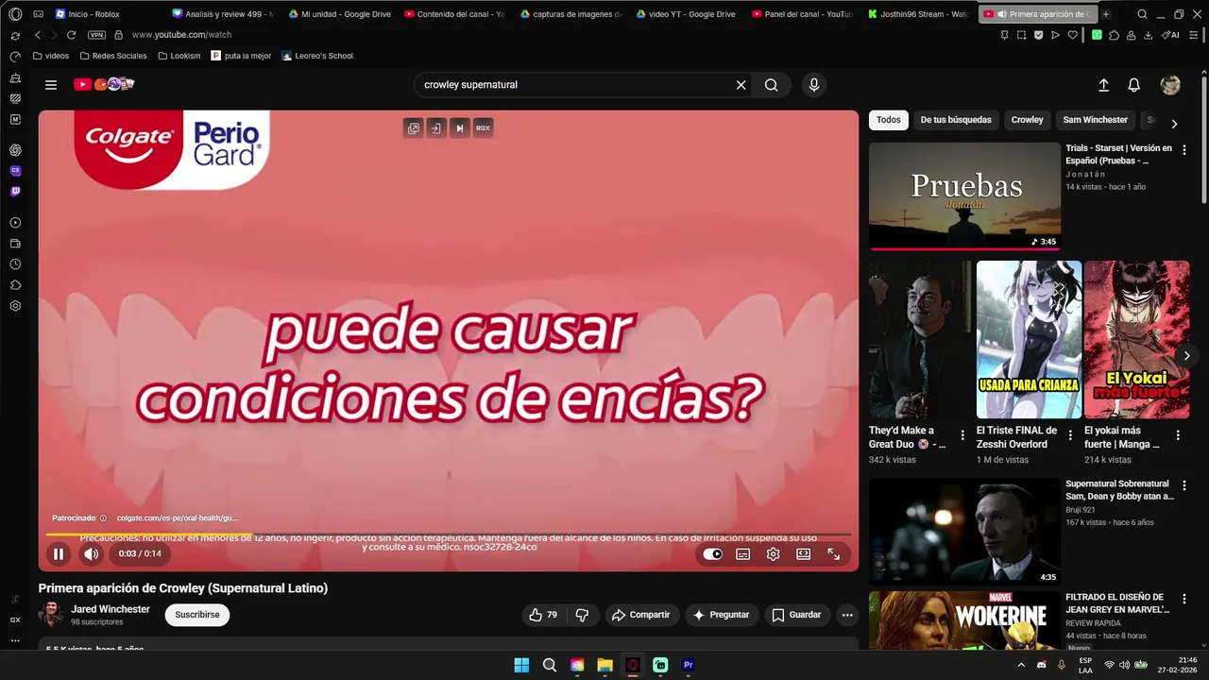Select the 'Sam Winchester' chip

click(x=1096, y=120)
